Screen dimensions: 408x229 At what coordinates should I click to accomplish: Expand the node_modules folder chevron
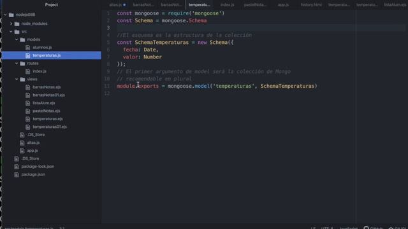tap(11, 24)
